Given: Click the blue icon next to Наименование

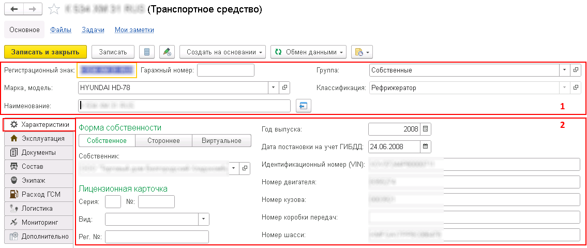Looking at the screenshot, I should (303, 106).
